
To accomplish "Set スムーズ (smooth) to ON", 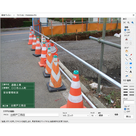I will (x=125, y=109).
